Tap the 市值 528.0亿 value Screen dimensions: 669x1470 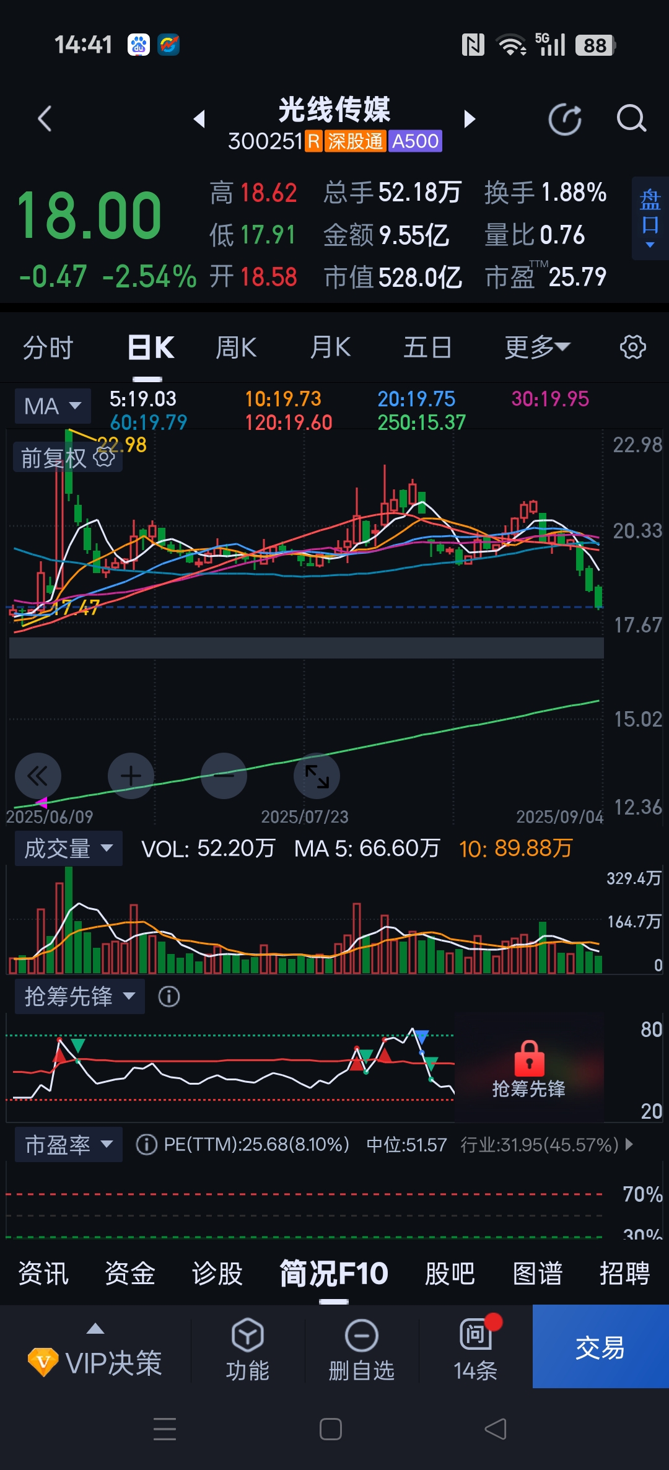393,278
